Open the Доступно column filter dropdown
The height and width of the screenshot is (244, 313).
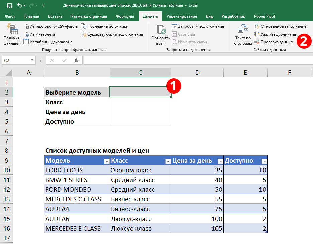(x=264, y=161)
